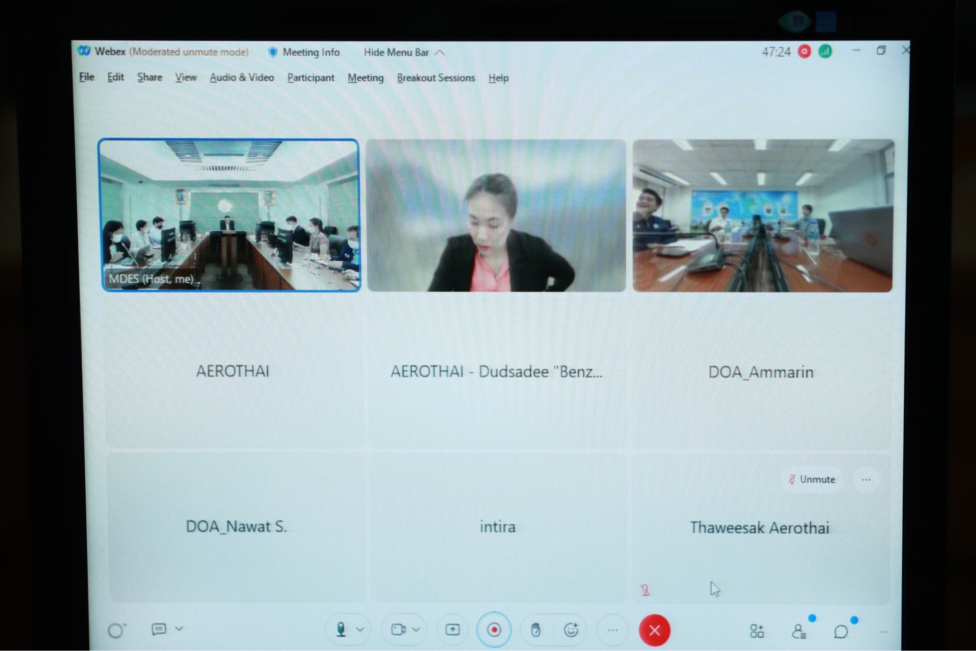Select the MDES host video thumbnail
The width and height of the screenshot is (976, 651).
coord(229,215)
